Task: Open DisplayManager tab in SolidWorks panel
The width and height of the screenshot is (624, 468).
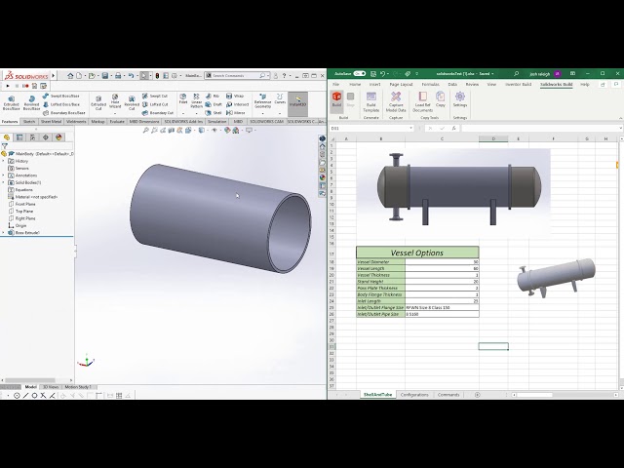Action: pos(58,137)
